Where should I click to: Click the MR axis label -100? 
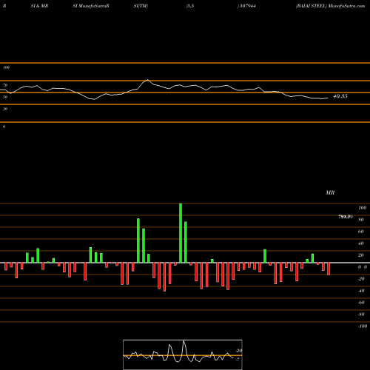(363, 326)
